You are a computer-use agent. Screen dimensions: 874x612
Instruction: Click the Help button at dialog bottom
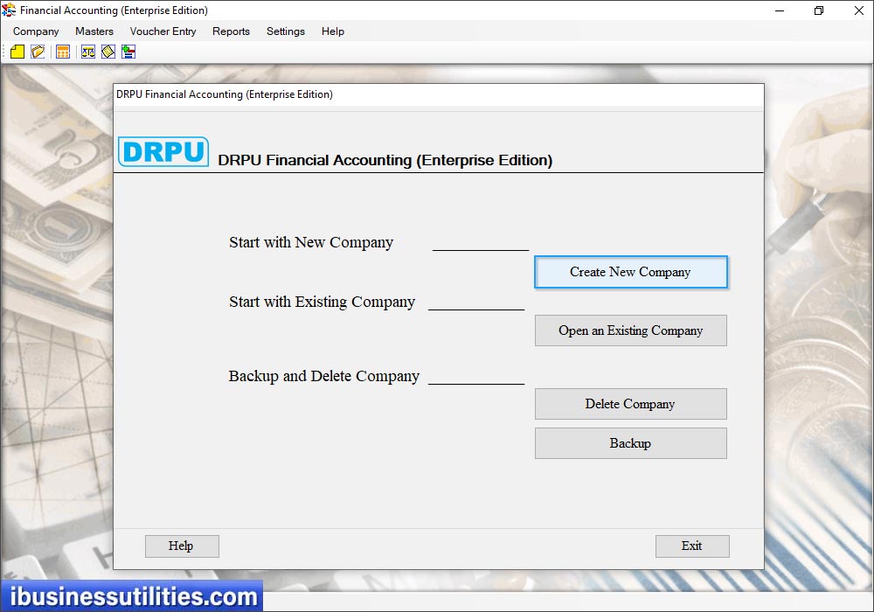(182, 546)
